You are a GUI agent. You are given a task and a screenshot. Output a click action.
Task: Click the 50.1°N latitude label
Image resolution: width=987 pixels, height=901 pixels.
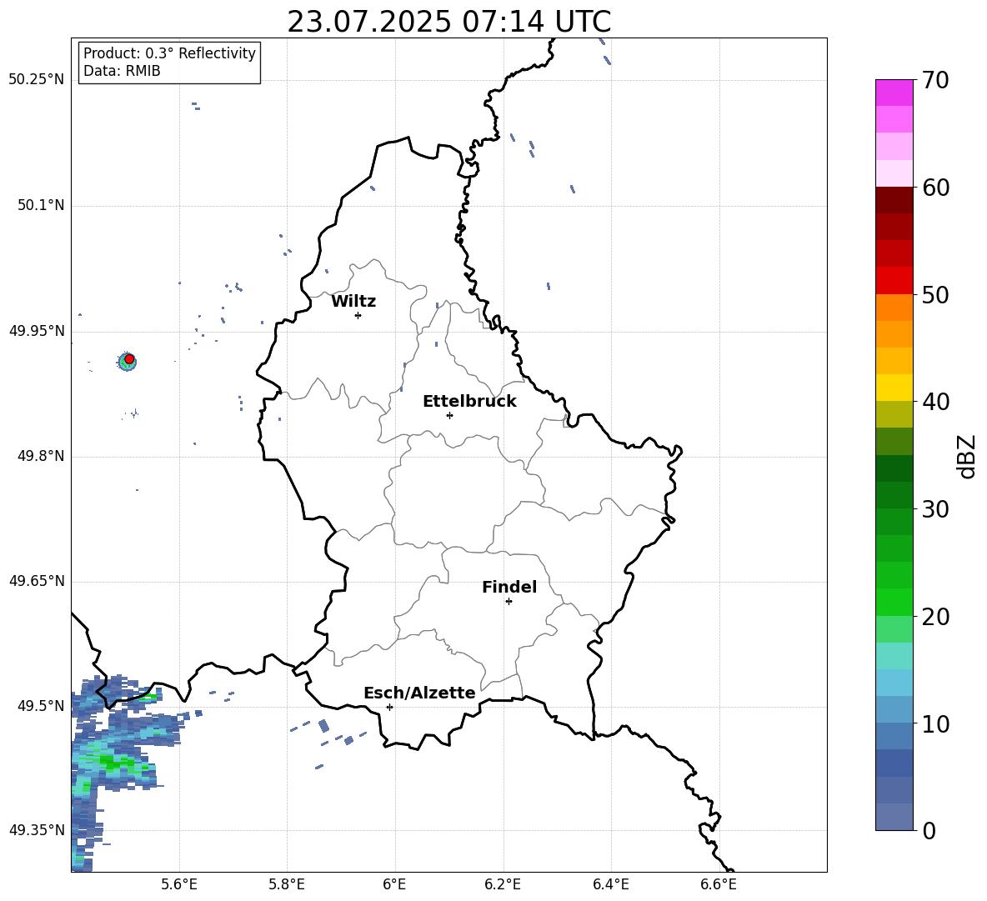(41, 206)
